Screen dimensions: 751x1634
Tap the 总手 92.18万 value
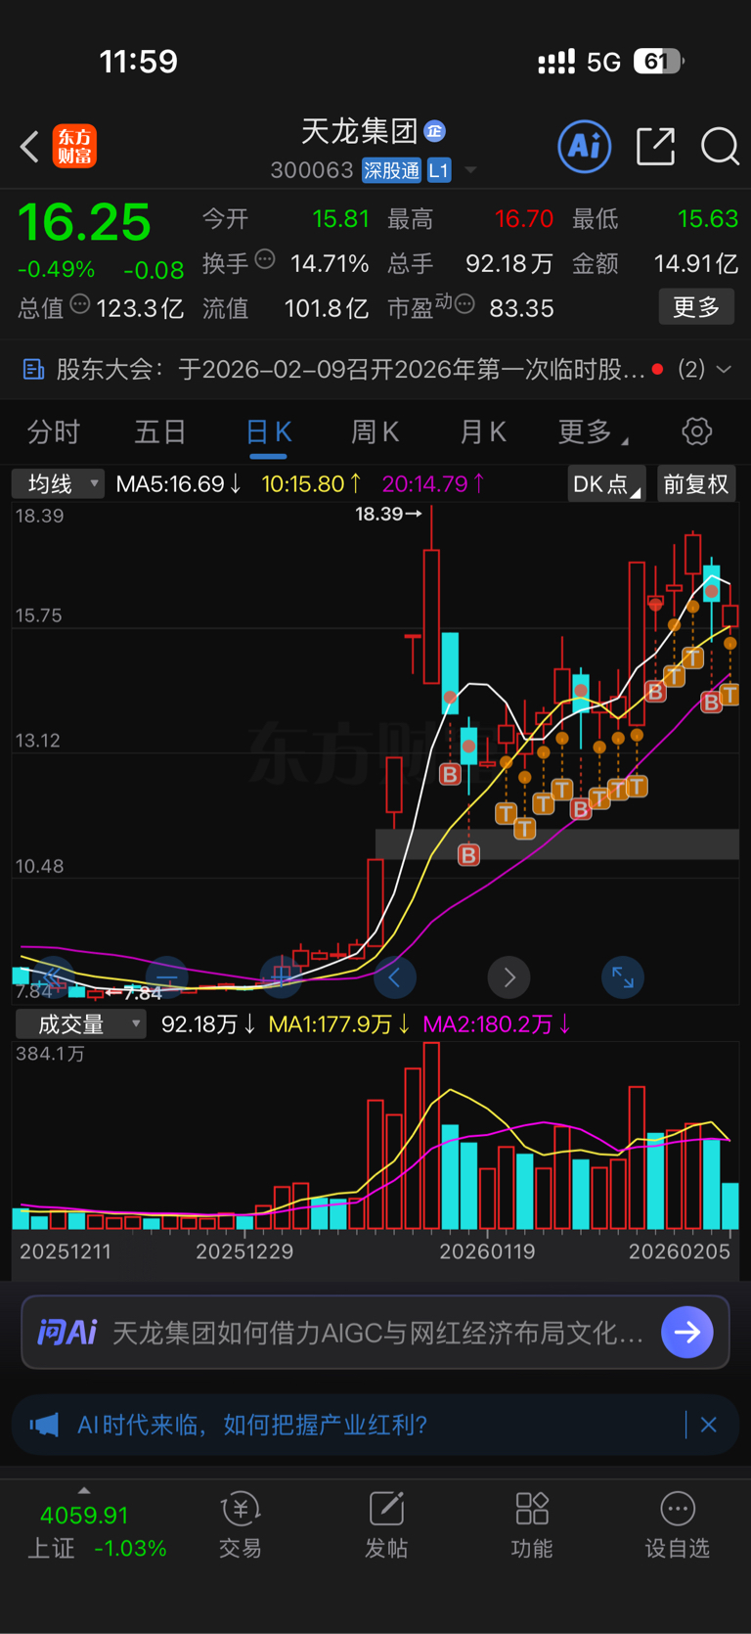508,263
